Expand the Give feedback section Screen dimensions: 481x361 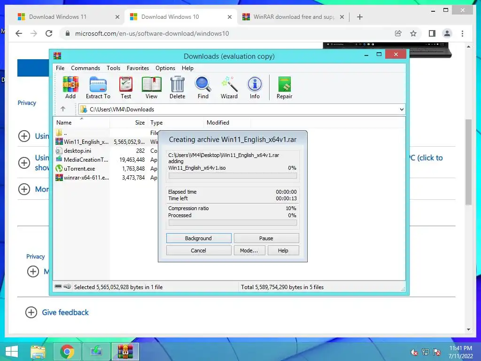(31, 312)
